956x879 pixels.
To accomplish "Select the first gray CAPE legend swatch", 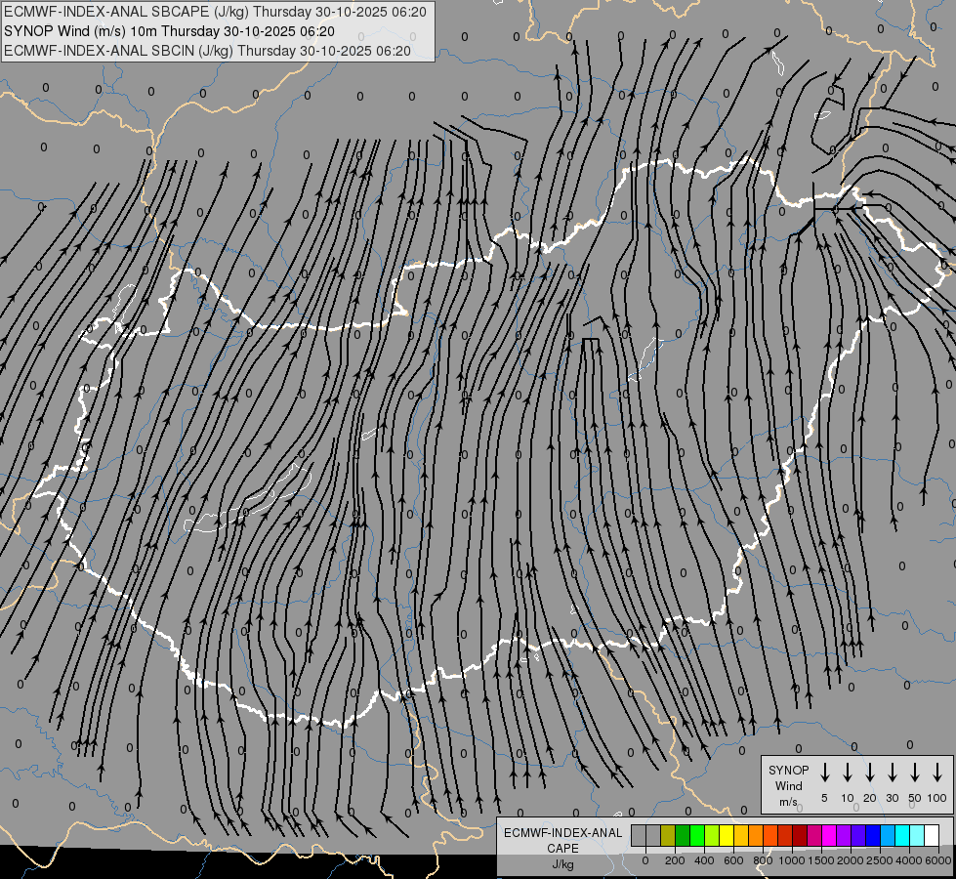I will 639,835.
